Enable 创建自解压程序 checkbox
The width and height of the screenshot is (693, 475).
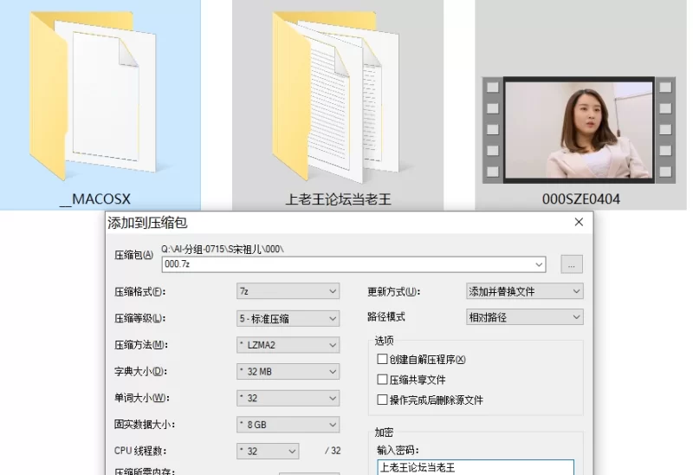point(382,359)
